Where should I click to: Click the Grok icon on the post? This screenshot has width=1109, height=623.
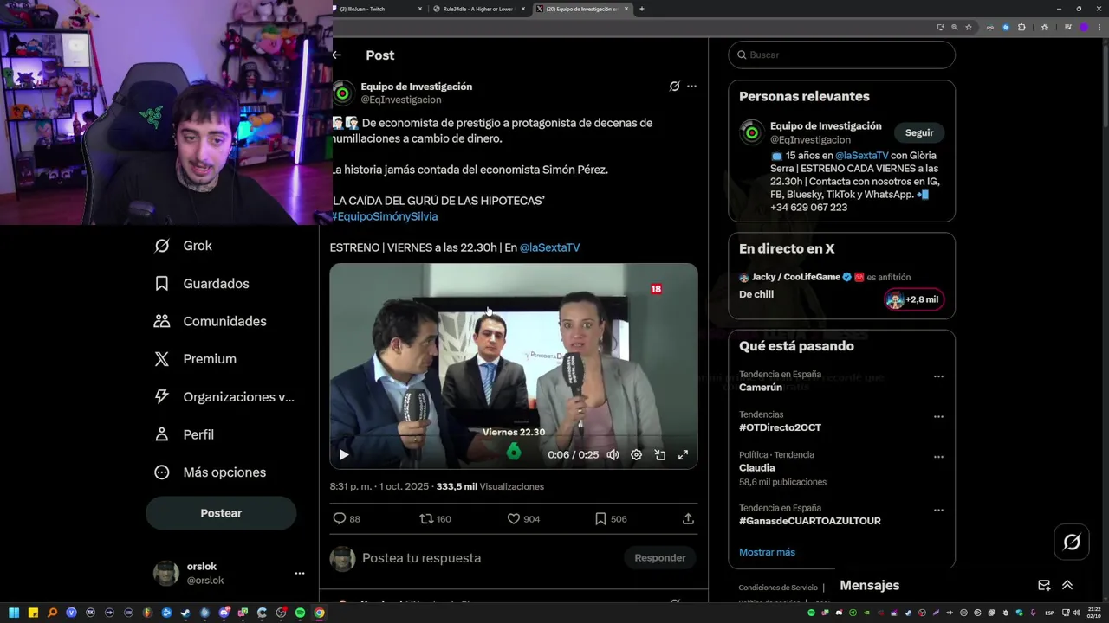click(x=674, y=87)
